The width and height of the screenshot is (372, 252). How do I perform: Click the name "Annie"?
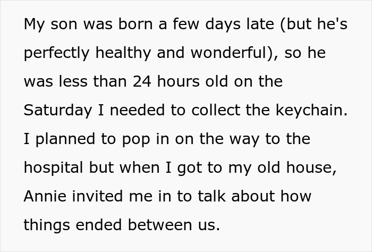pos(45,196)
